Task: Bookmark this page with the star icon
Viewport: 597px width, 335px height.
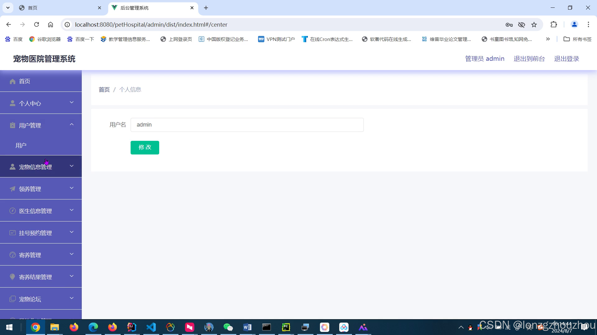Action: (x=534, y=25)
